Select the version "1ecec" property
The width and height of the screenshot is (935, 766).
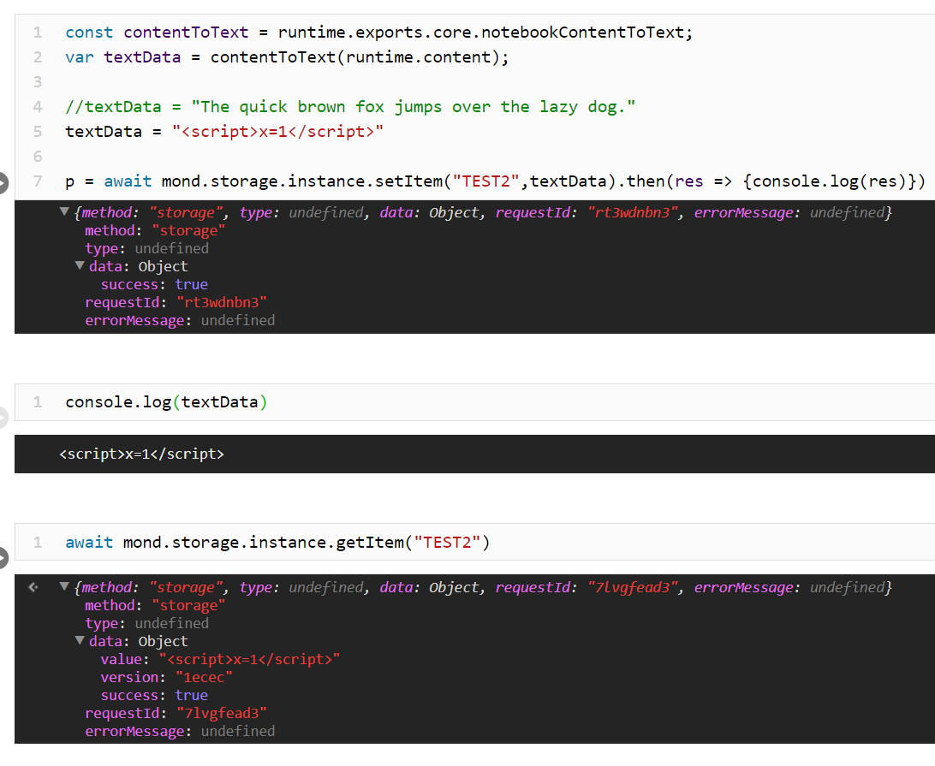click(166, 677)
